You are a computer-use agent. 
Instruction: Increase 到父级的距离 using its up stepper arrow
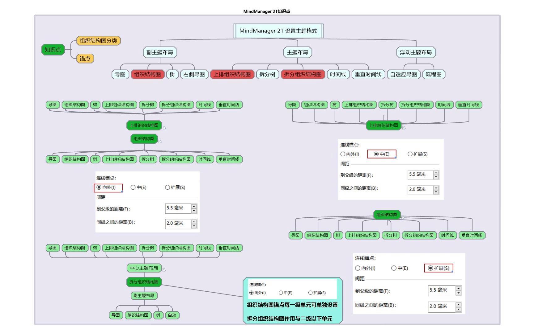pyautogui.click(x=194, y=206)
